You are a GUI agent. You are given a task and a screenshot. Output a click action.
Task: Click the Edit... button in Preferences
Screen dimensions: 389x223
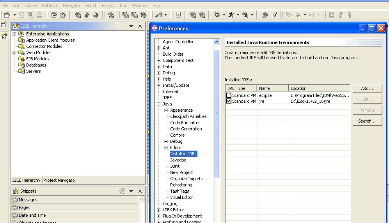(x=367, y=99)
